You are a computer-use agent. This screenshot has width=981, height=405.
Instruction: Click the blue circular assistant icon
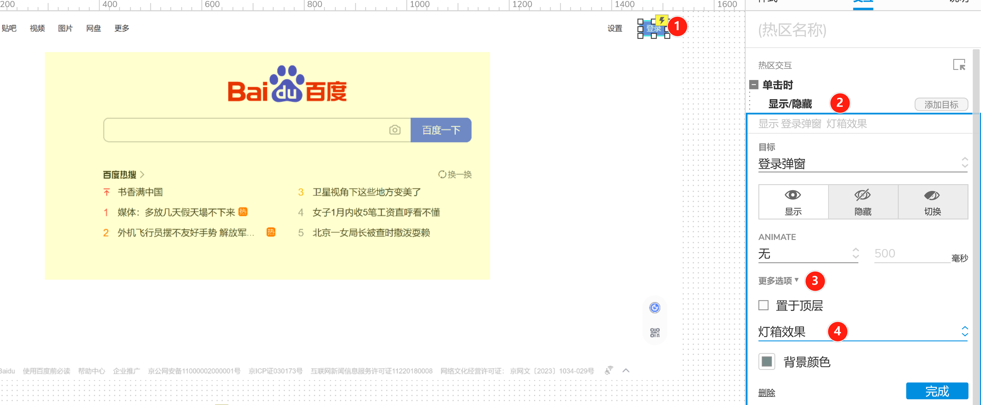tap(655, 308)
